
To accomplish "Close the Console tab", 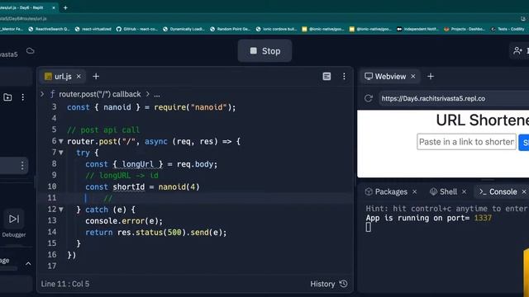I will pos(524,191).
